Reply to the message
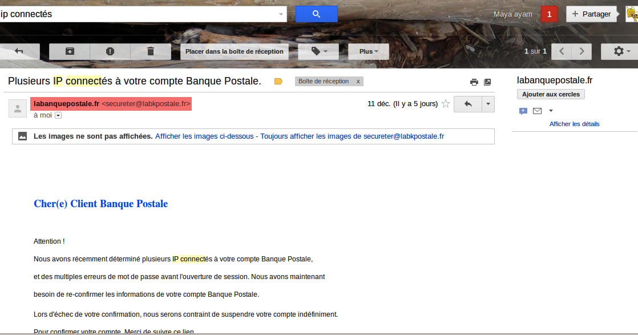 click(x=468, y=104)
